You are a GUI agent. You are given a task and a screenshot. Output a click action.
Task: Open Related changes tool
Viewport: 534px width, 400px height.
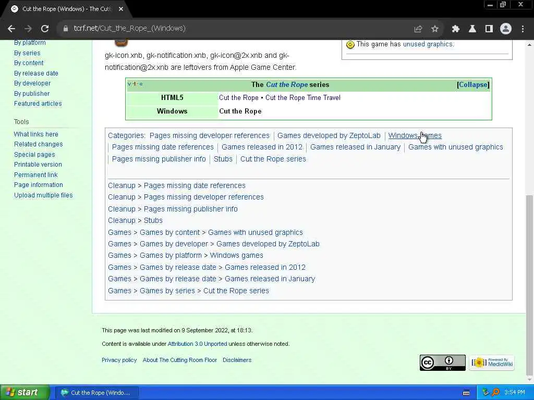click(39, 144)
